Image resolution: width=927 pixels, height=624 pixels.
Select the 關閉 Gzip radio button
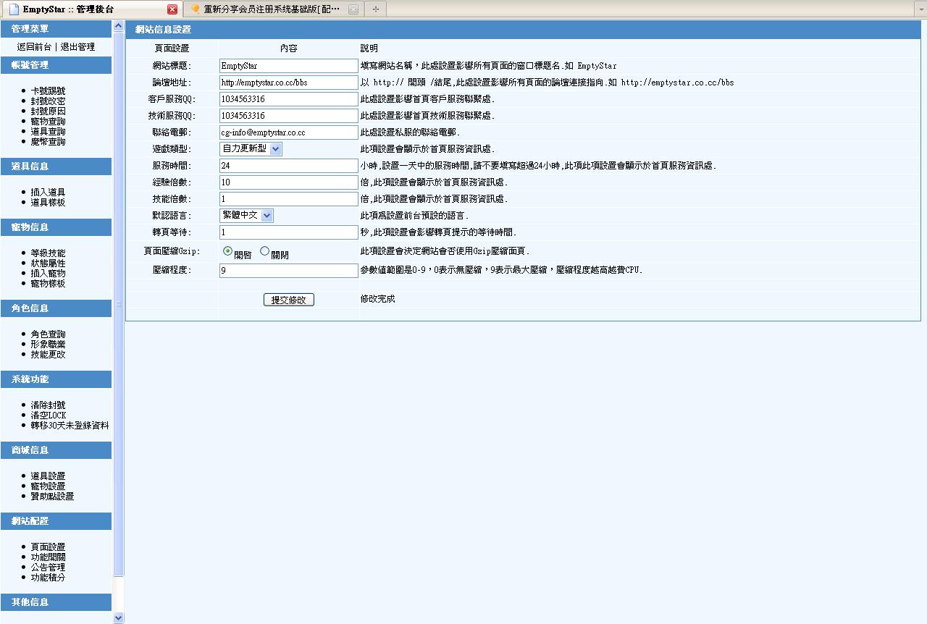click(264, 251)
